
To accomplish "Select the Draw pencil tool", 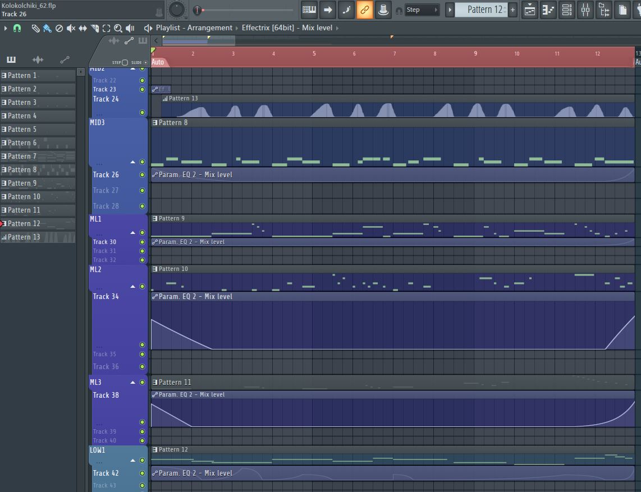I will click(x=35, y=28).
